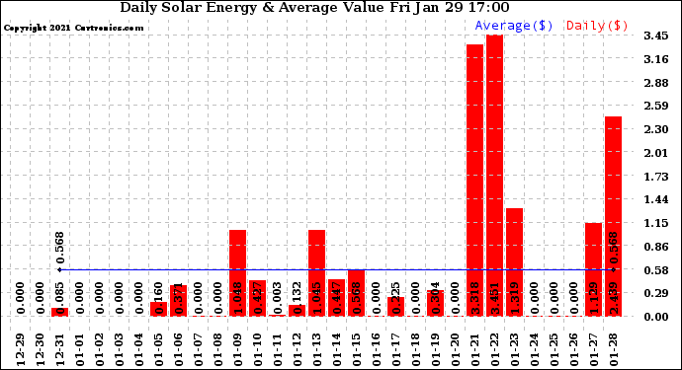Click the 0.085 value label at 12-31
Image resolution: width=682 pixels, height=370 pixels.
pos(60,298)
